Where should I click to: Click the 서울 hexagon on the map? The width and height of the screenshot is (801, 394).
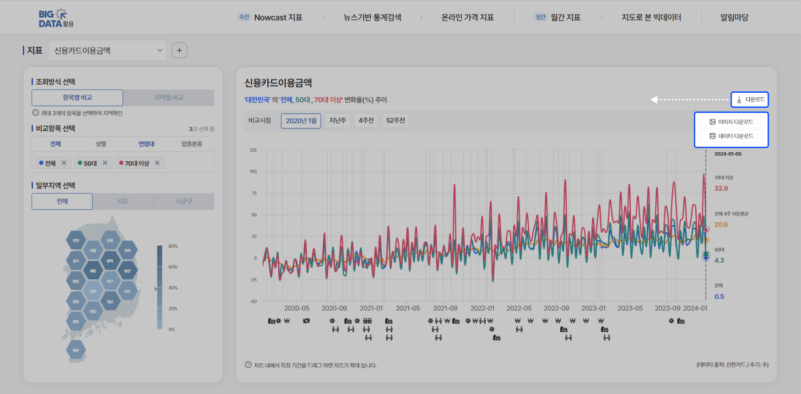tap(93, 250)
